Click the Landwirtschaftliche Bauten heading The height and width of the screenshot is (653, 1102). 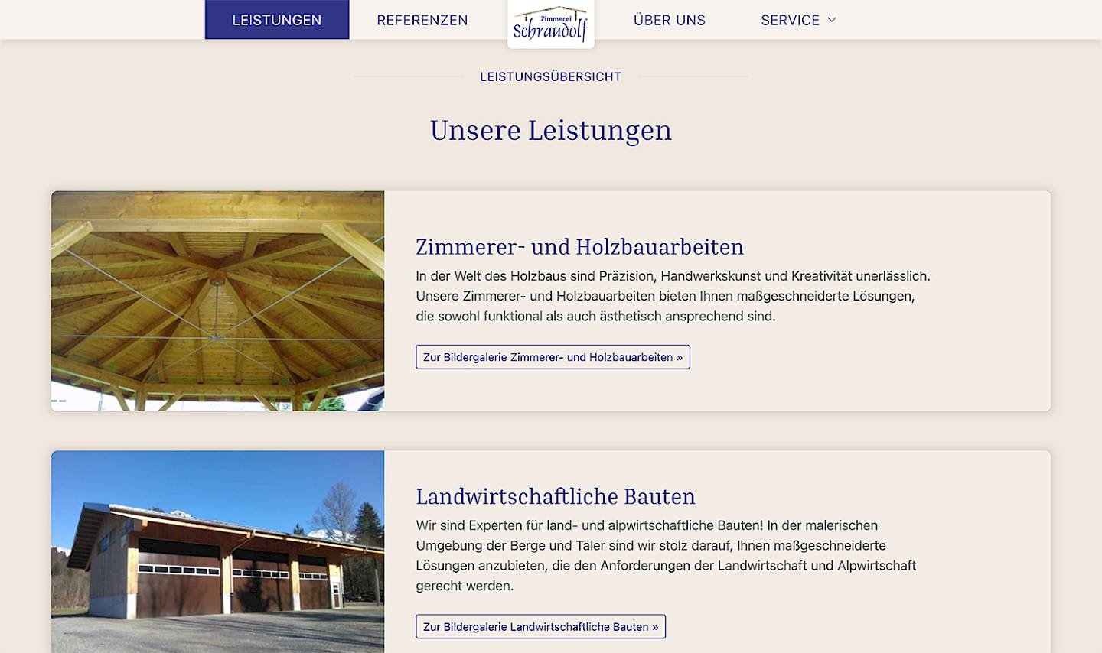555,496
